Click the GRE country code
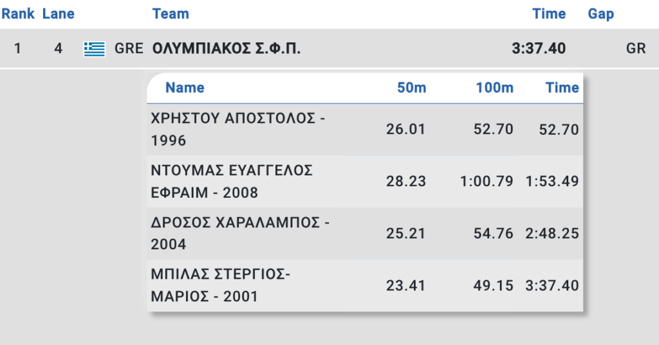This screenshot has width=659, height=345. coord(129,49)
